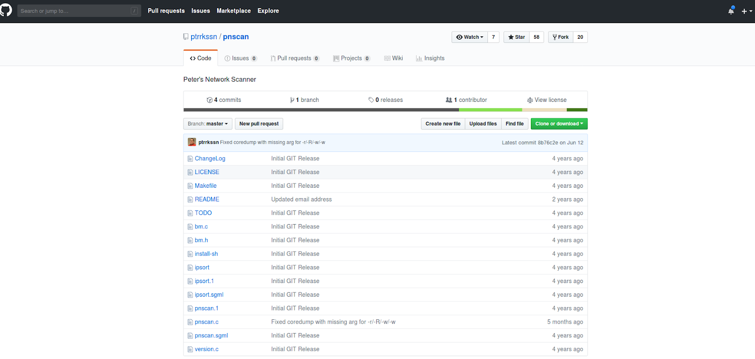Click the file icon beside pnscan.c

click(x=190, y=322)
